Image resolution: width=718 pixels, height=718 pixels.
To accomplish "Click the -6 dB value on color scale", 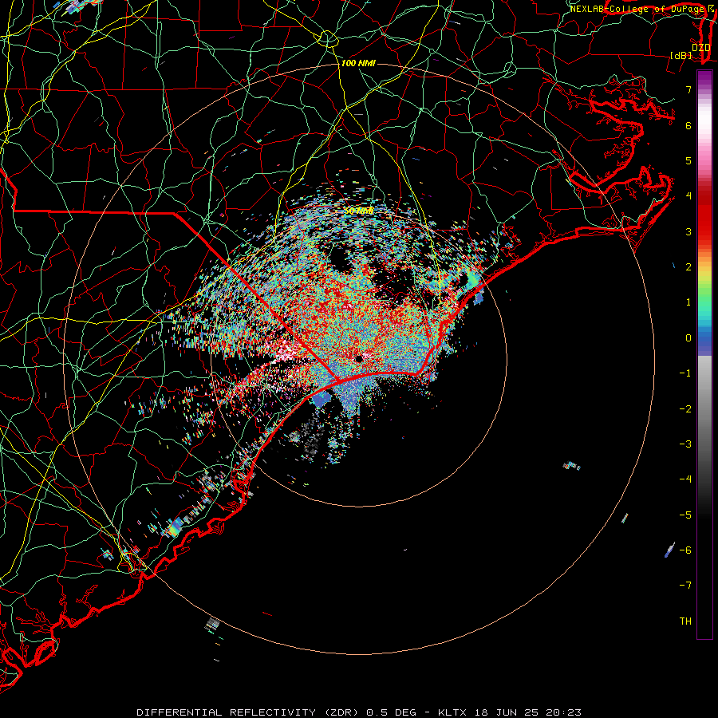I will pyautogui.click(x=685, y=550).
